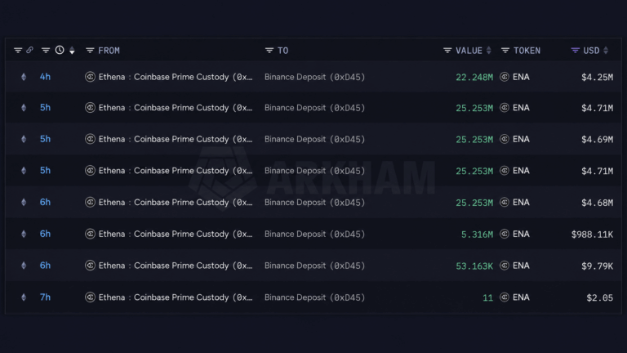
Task: Open the leftmost filter icon in header
Action: point(18,51)
